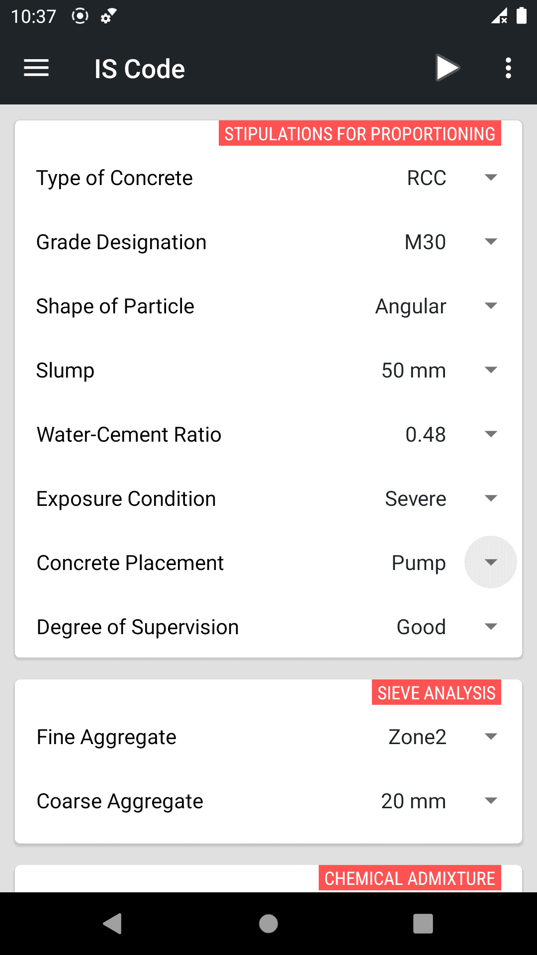Open the Concrete Placement Pump dropdown

tap(490, 563)
